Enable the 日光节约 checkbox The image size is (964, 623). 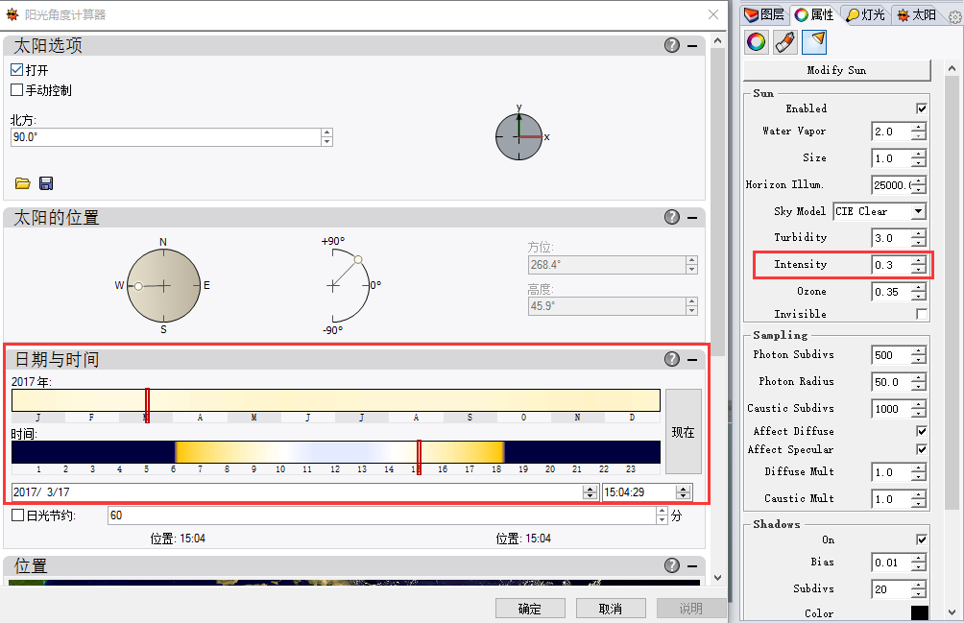17,515
